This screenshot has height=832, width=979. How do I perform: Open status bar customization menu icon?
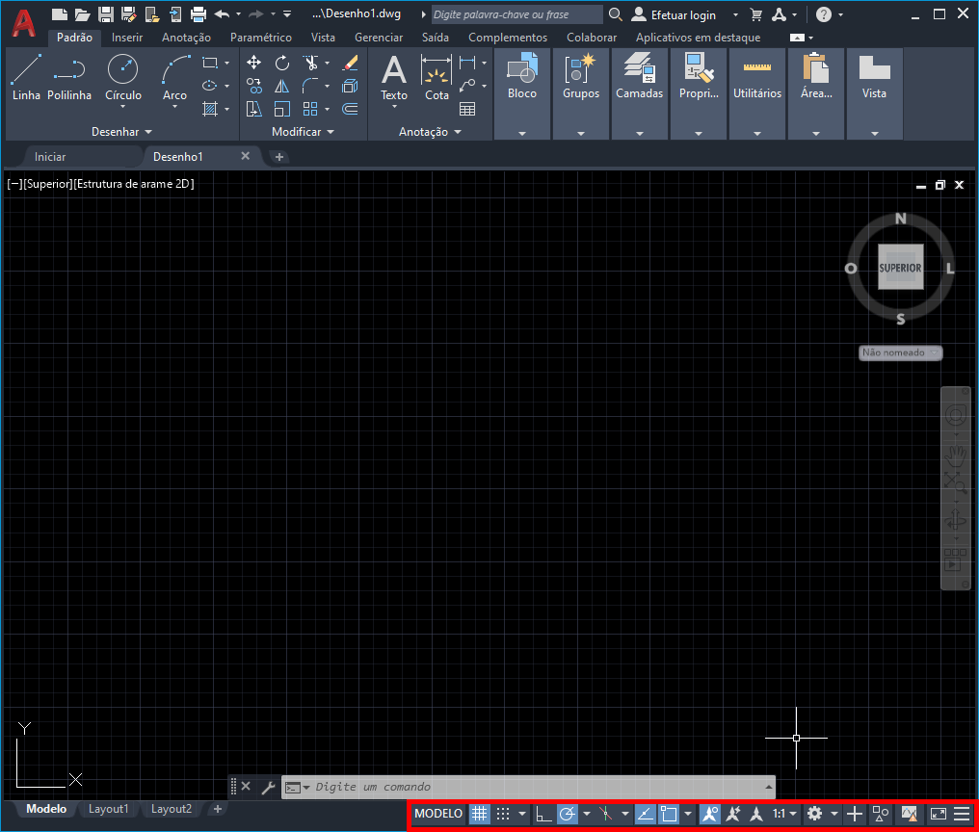(x=962, y=814)
